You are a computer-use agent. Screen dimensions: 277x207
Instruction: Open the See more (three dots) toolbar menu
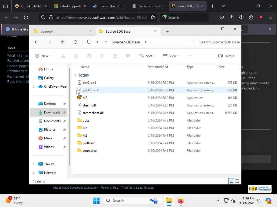(x=190, y=56)
